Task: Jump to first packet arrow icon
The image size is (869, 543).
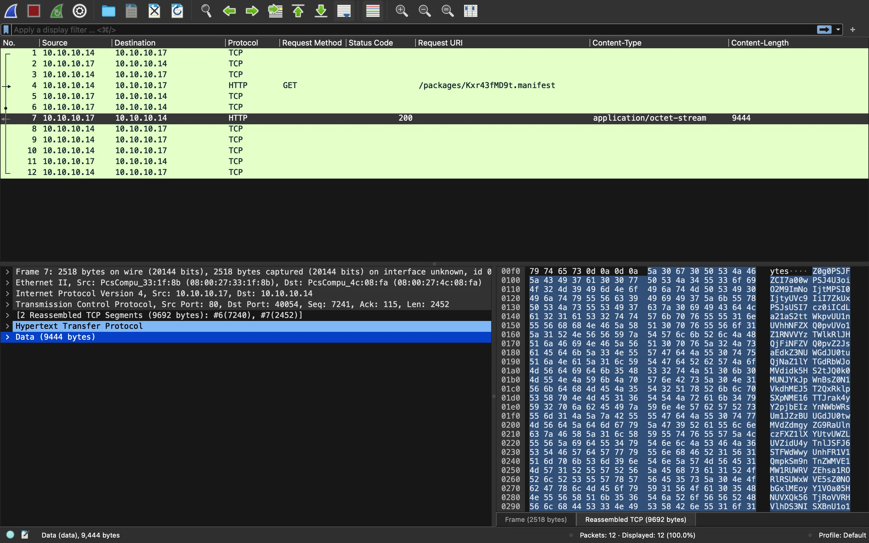Action: 298,11
